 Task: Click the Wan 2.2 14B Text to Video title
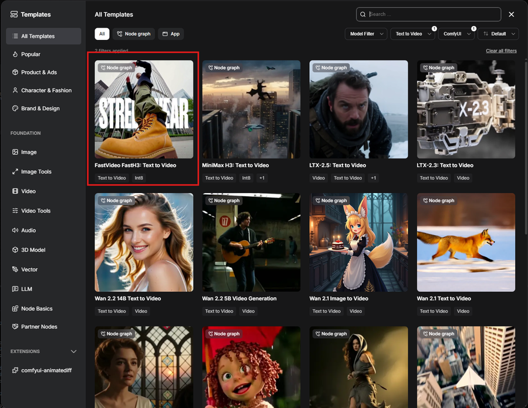click(x=128, y=298)
